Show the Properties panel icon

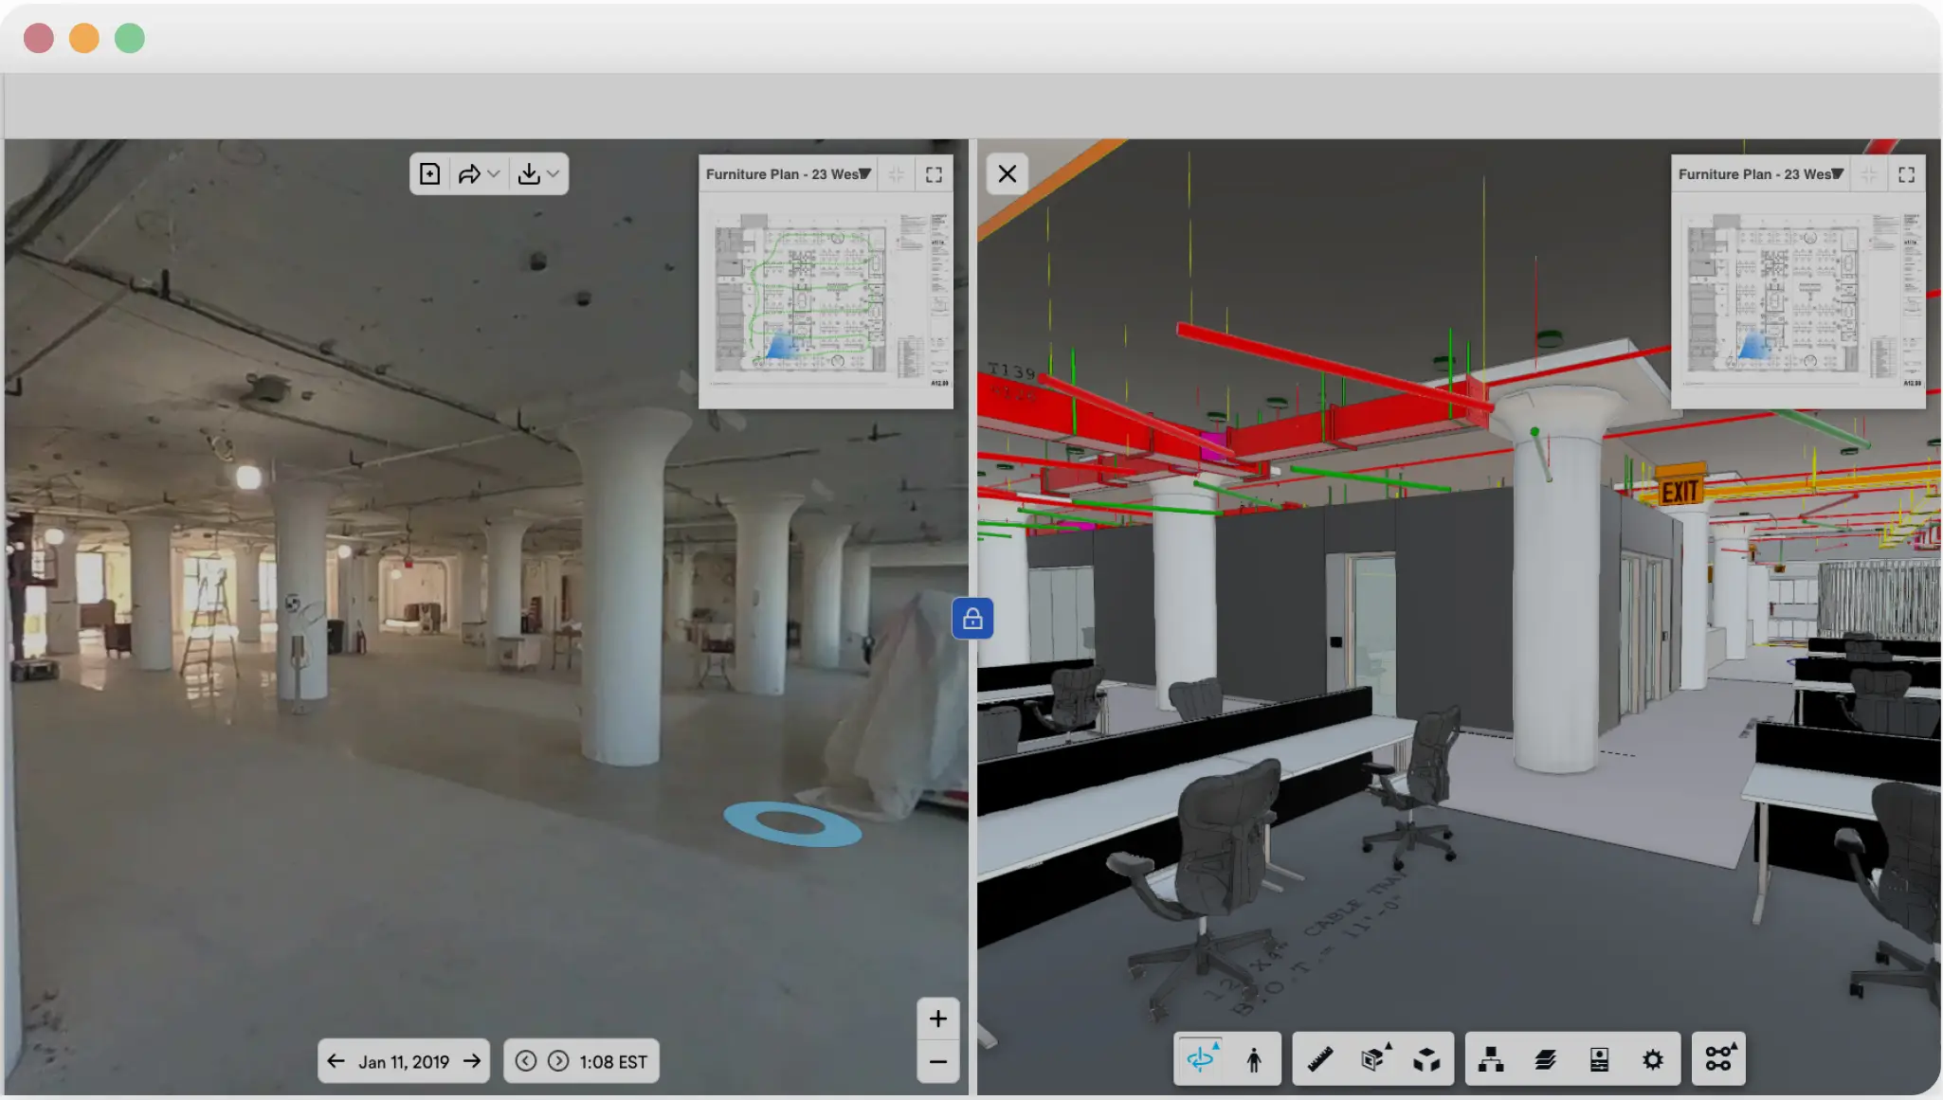point(1599,1059)
